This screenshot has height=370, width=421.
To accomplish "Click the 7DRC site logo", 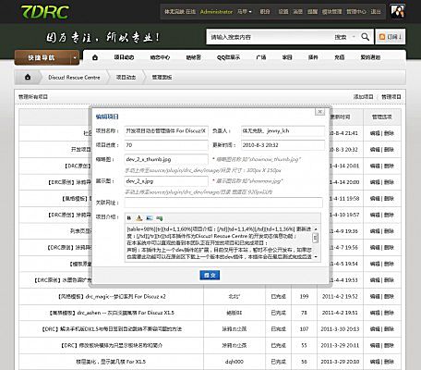I will tap(45, 12).
